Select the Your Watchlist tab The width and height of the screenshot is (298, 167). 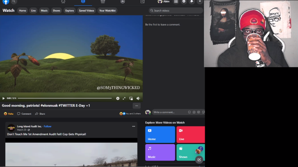[x=107, y=10]
